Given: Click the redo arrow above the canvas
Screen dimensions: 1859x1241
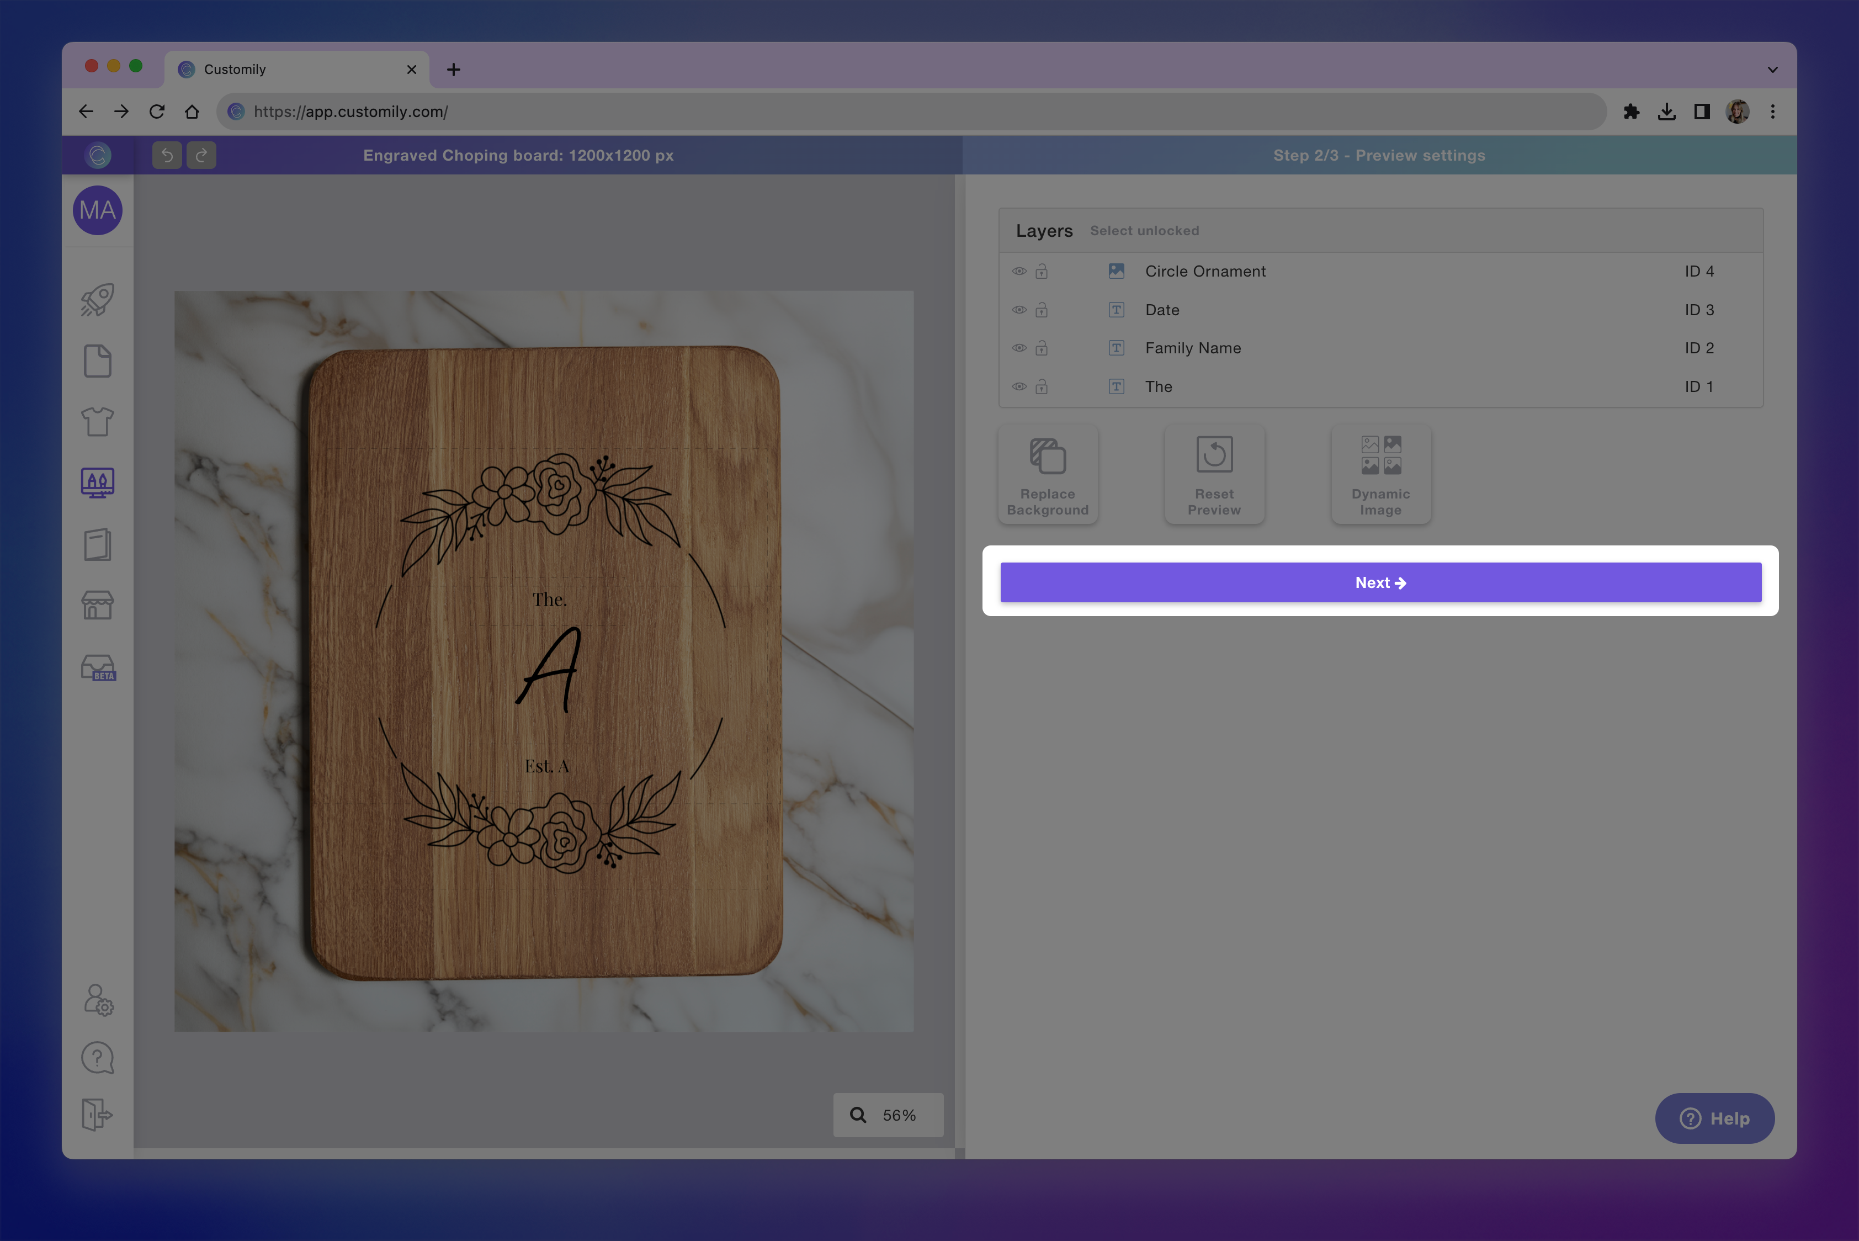Looking at the screenshot, I should 201,155.
